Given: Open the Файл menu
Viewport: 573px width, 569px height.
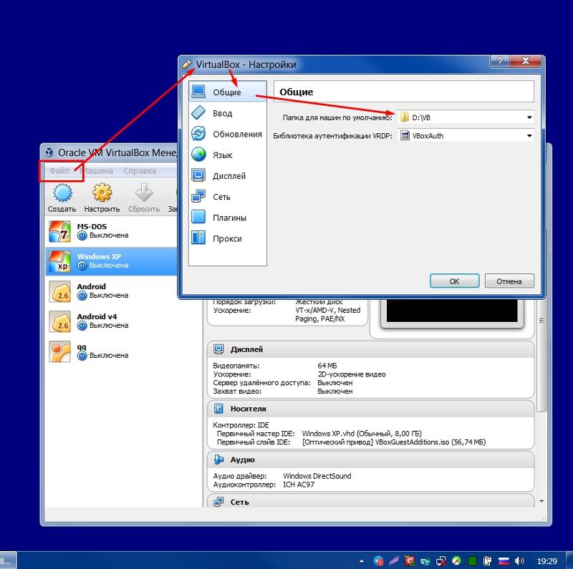Looking at the screenshot, I should (x=60, y=170).
